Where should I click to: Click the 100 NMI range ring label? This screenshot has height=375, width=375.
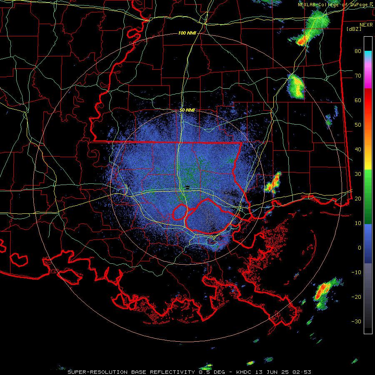187,33
